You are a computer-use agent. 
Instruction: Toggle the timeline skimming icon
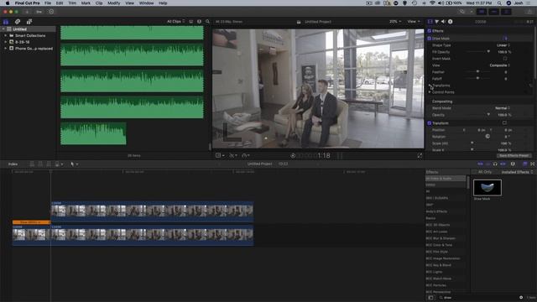[x=481, y=164]
